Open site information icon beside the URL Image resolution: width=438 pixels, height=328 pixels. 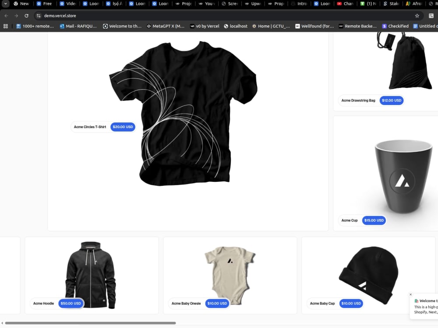click(x=39, y=16)
